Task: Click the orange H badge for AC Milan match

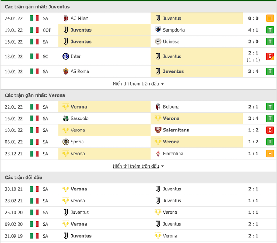Action: tap(269, 18)
